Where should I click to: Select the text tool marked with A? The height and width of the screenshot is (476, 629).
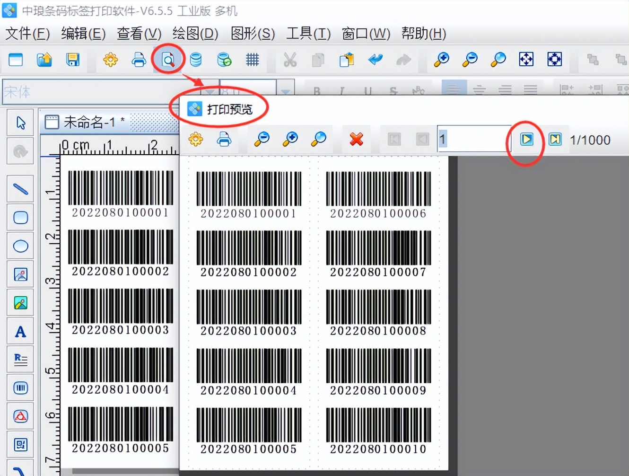pyautogui.click(x=20, y=331)
